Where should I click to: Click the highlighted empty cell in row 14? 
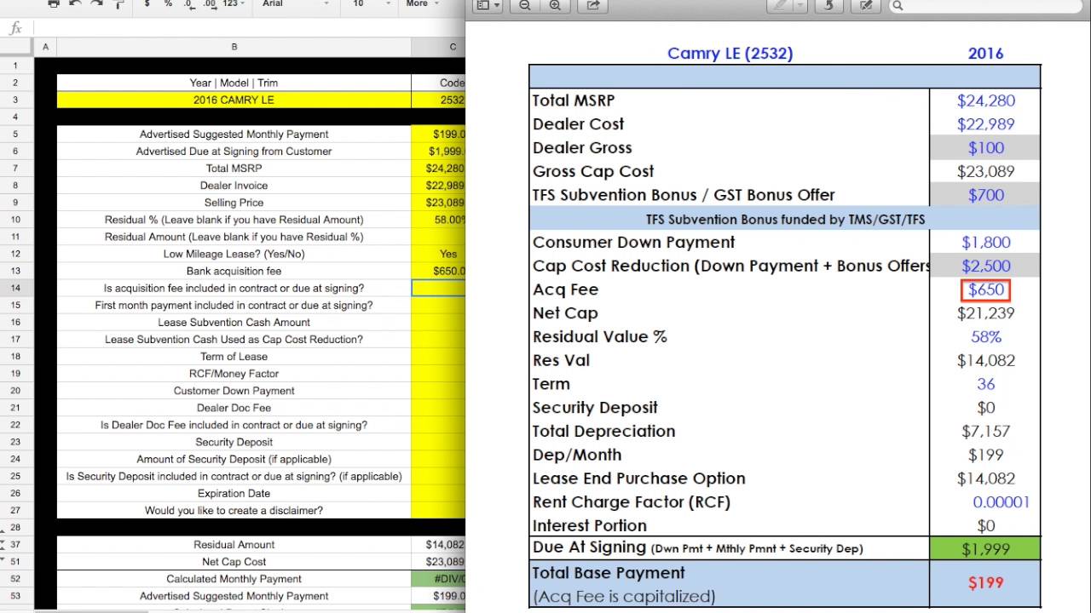[x=438, y=288]
